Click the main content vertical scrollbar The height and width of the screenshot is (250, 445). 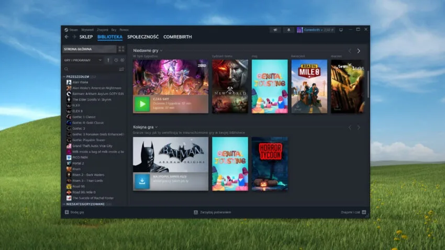(x=368, y=85)
